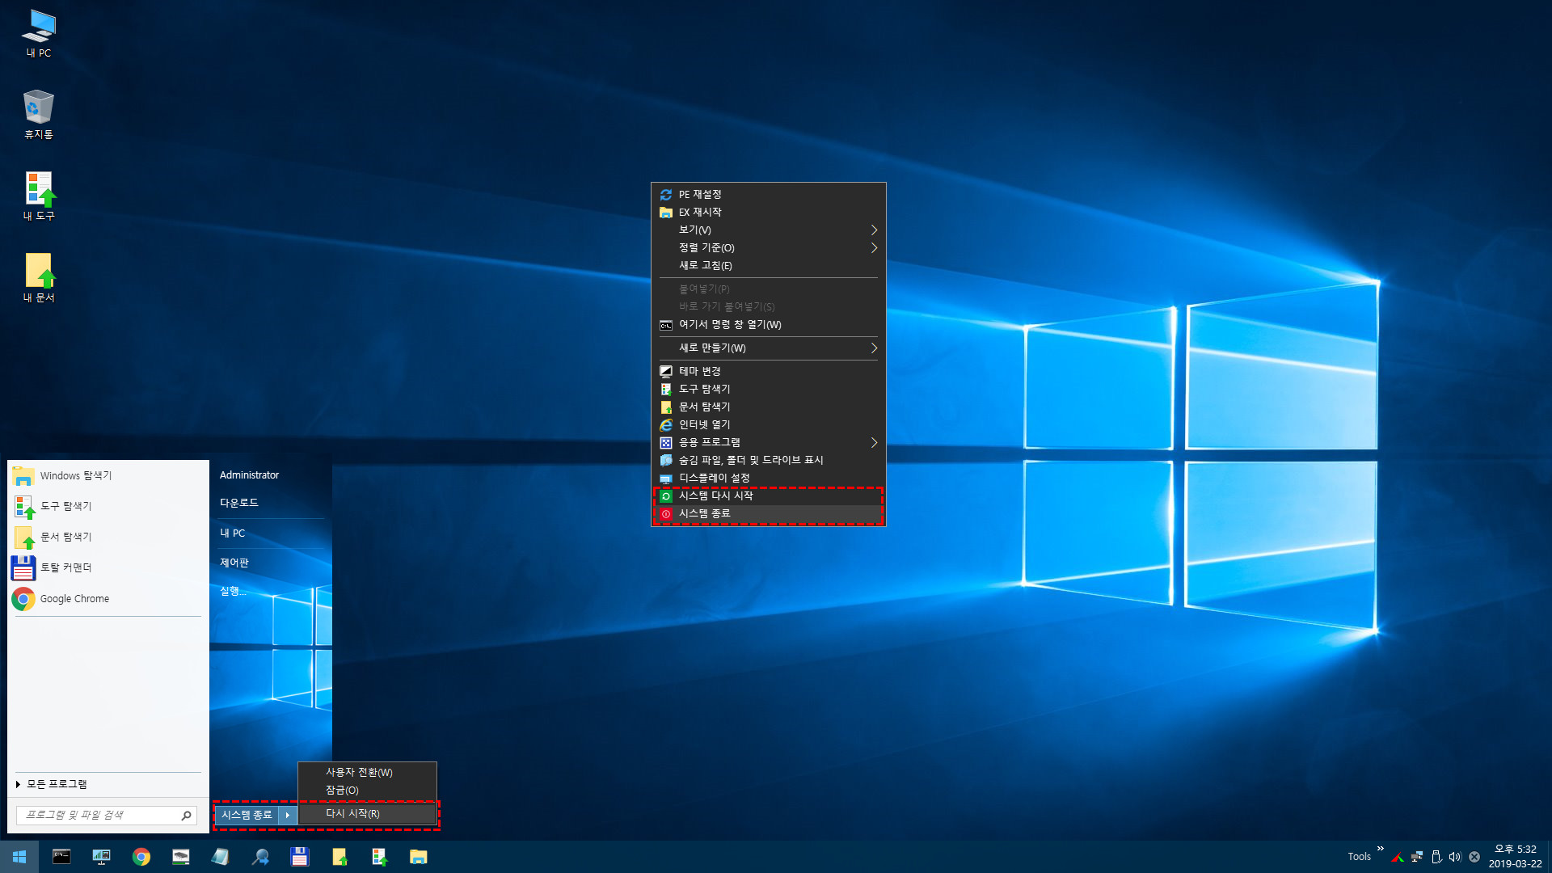This screenshot has height=873, width=1552.
Task: Click the red-green triangle tray icon
Action: 1397,857
